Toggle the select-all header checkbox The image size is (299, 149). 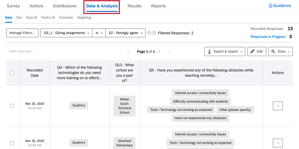[12, 73]
